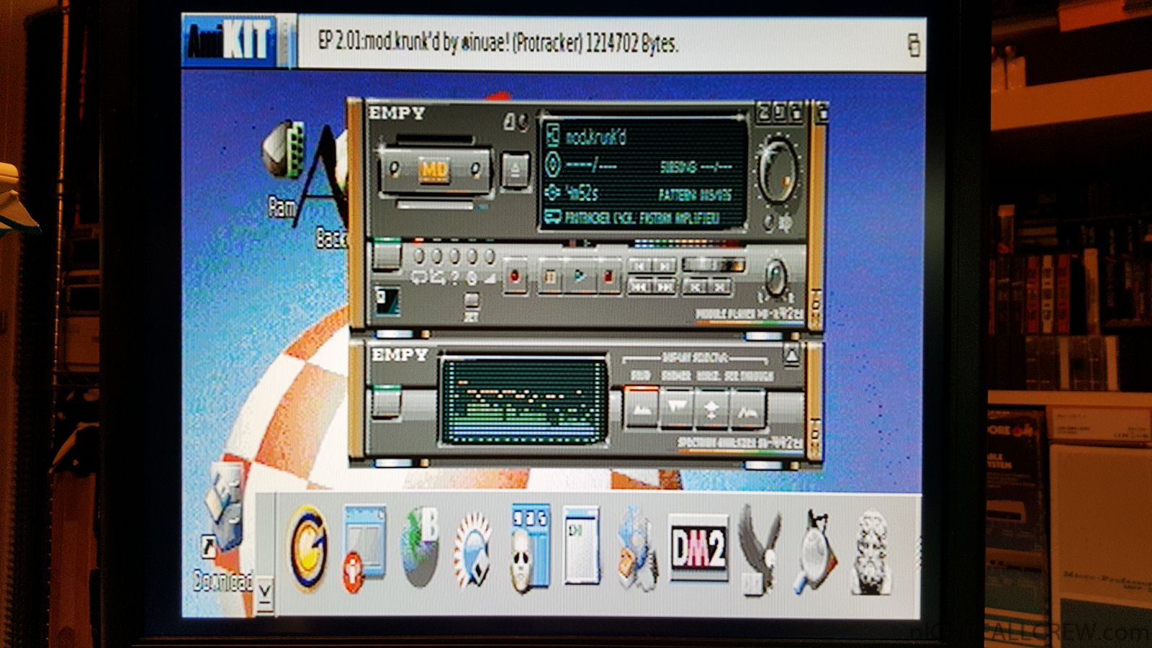
Task: Click the large volume knob on the player
Action: click(778, 171)
